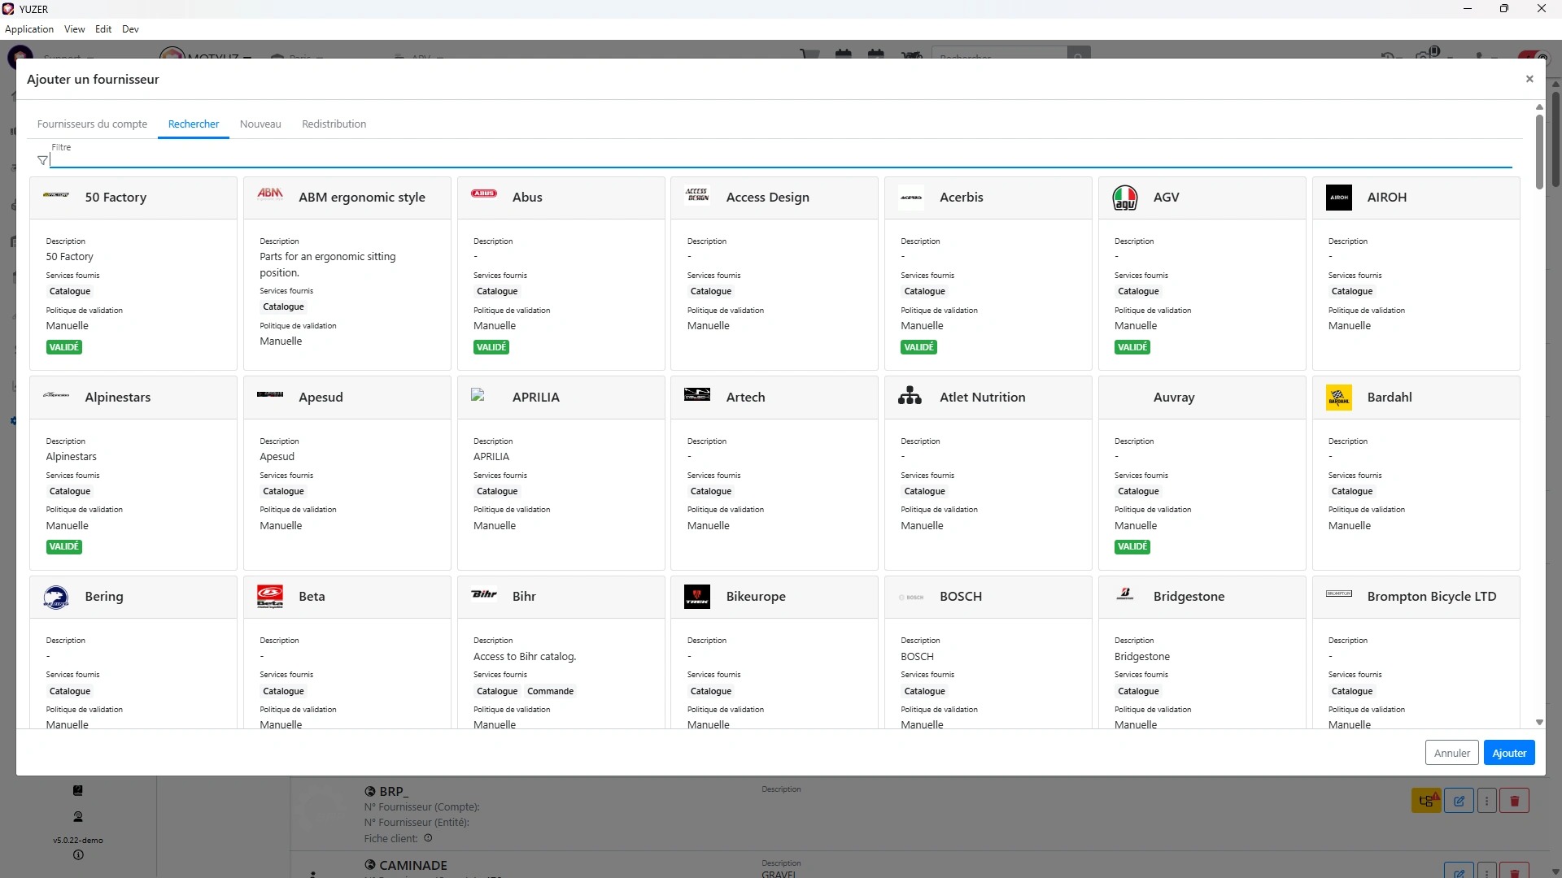The width and height of the screenshot is (1562, 878).
Task: Click the Bikeurope Trek logo icon
Action: point(697,597)
